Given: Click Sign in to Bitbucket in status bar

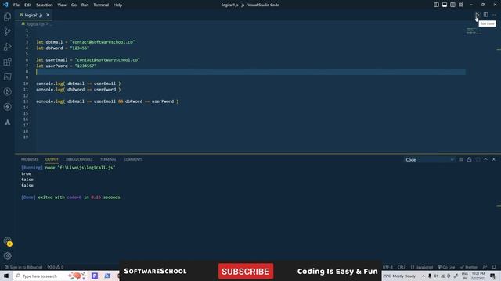Looking at the screenshot, I should pyautogui.click(x=23, y=267).
